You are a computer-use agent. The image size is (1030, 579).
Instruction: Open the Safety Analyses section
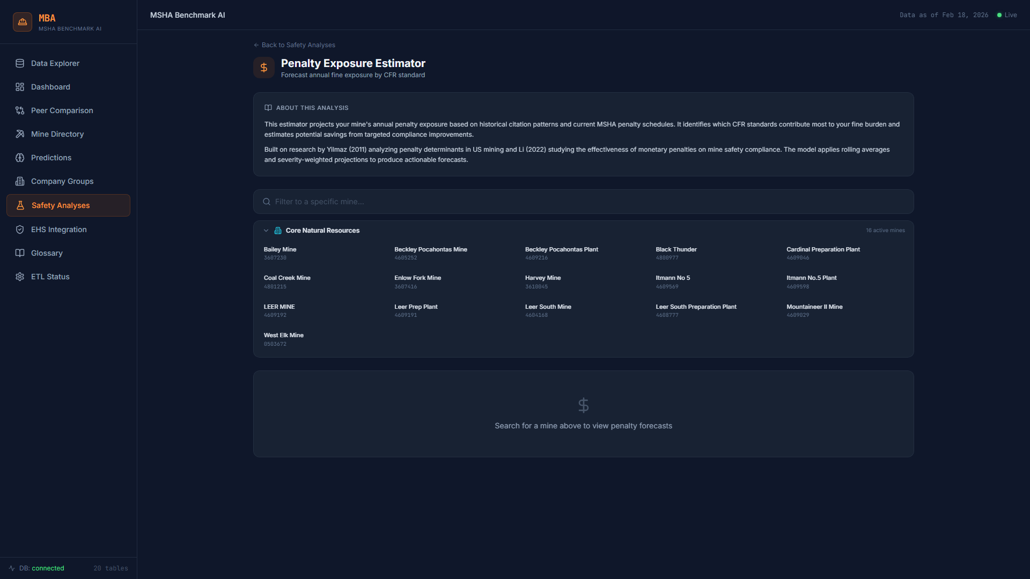tap(61, 205)
